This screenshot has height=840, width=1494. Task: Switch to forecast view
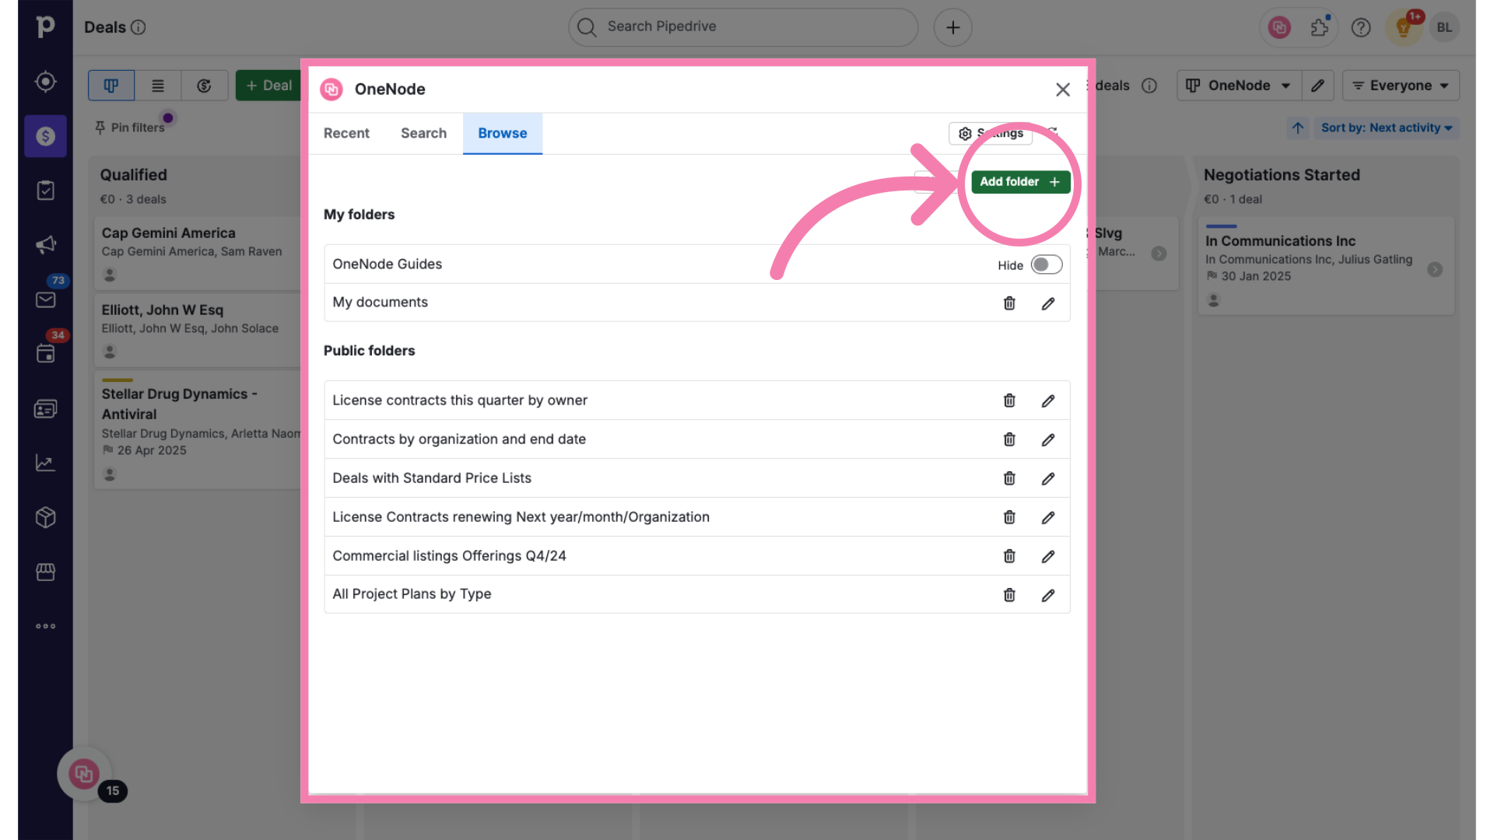point(204,86)
